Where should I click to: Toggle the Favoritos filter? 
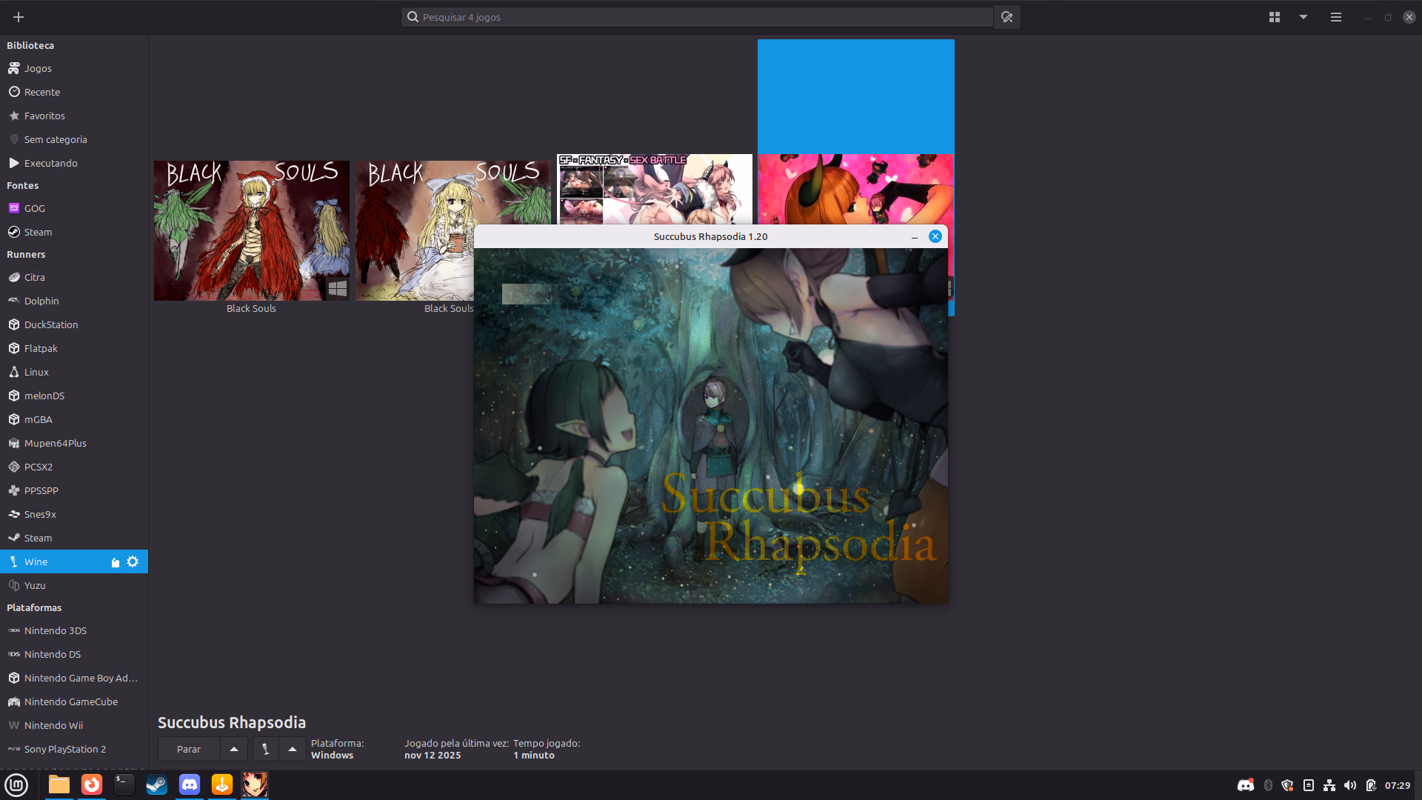click(44, 116)
